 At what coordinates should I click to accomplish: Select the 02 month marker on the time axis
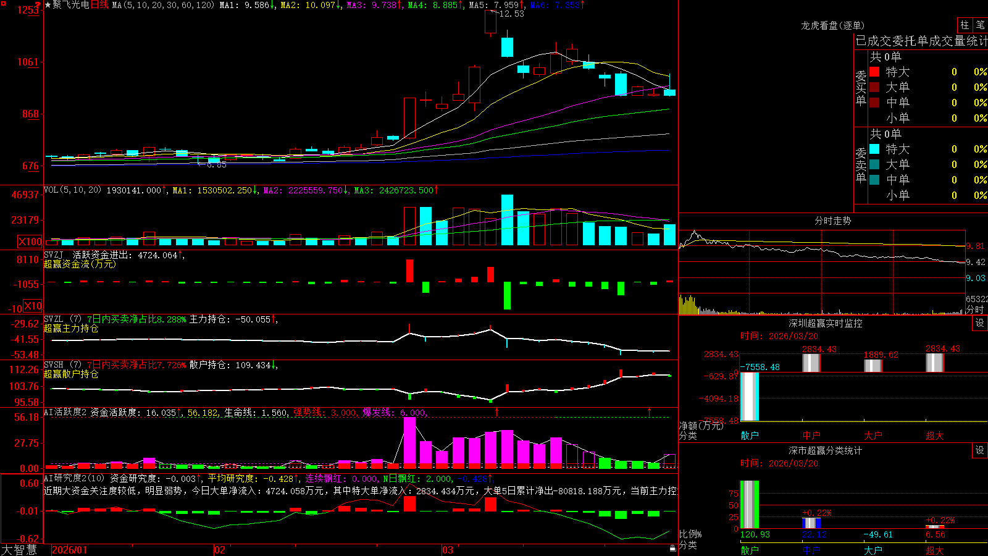pyautogui.click(x=220, y=550)
